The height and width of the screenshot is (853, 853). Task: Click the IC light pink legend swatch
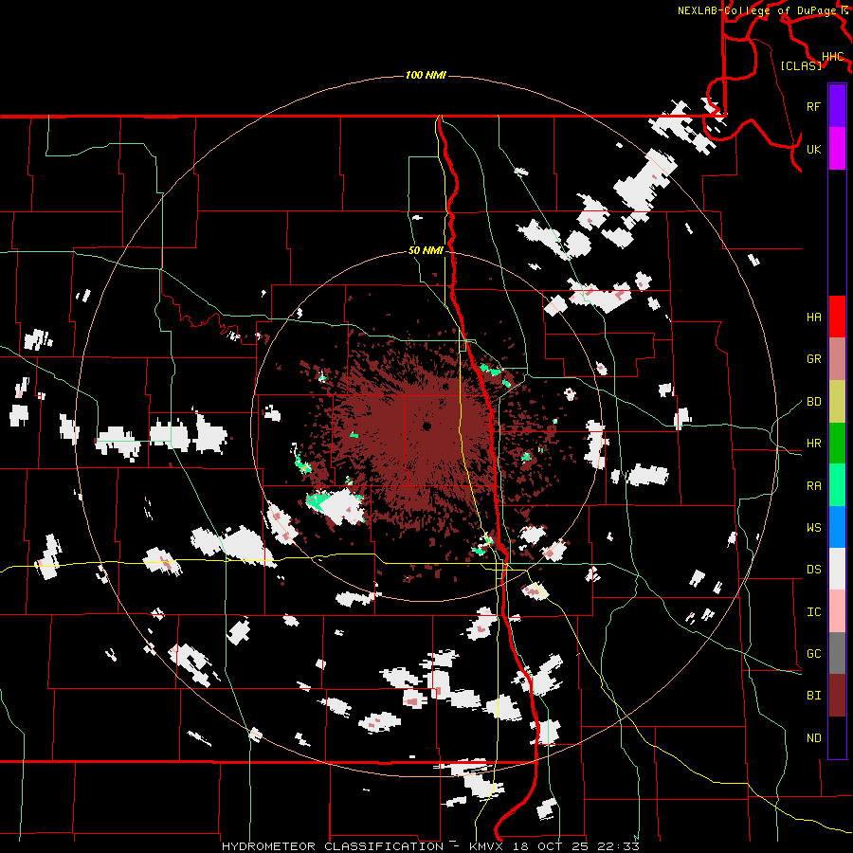coord(837,611)
